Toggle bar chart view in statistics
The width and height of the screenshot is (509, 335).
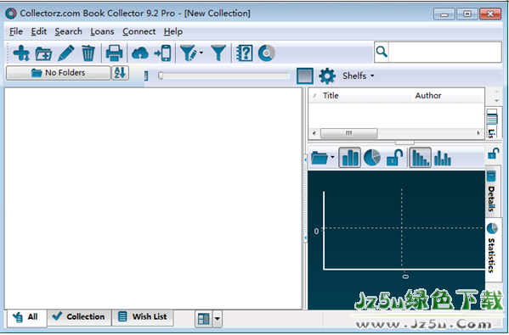tap(349, 158)
